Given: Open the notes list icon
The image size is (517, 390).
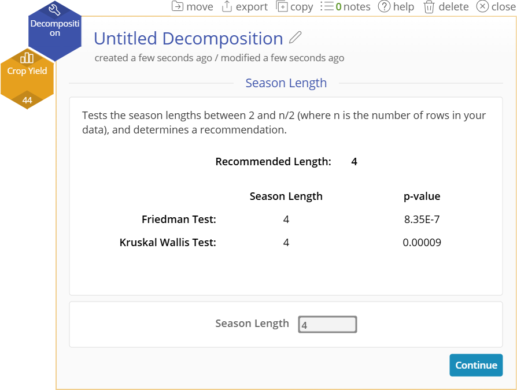Looking at the screenshot, I should coord(327,6).
